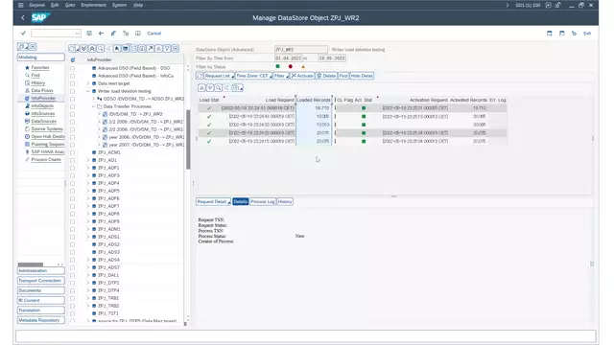The height and width of the screenshot is (345, 614).
Task: Expand the year 2007 DTP node
Action: tap(99, 145)
